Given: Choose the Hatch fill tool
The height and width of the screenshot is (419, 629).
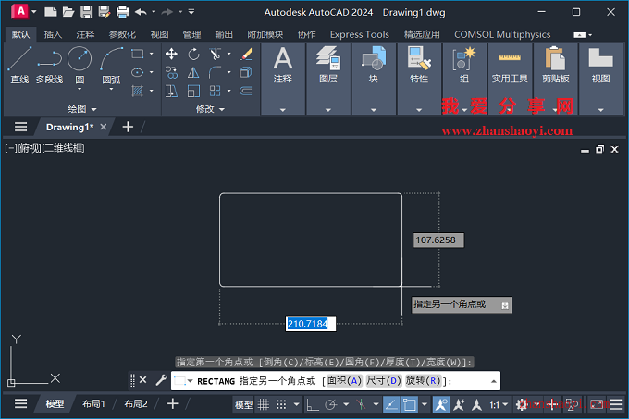Looking at the screenshot, I should pos(138,91).
